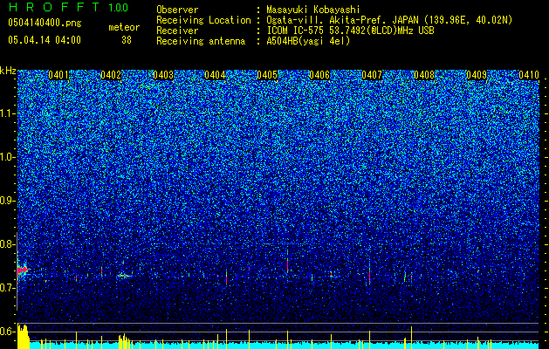Click the kHz axis unit label

8,71
